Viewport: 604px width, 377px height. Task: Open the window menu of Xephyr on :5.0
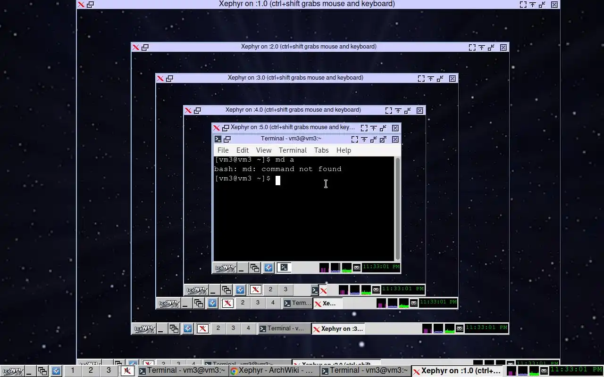tap(217, 128)
